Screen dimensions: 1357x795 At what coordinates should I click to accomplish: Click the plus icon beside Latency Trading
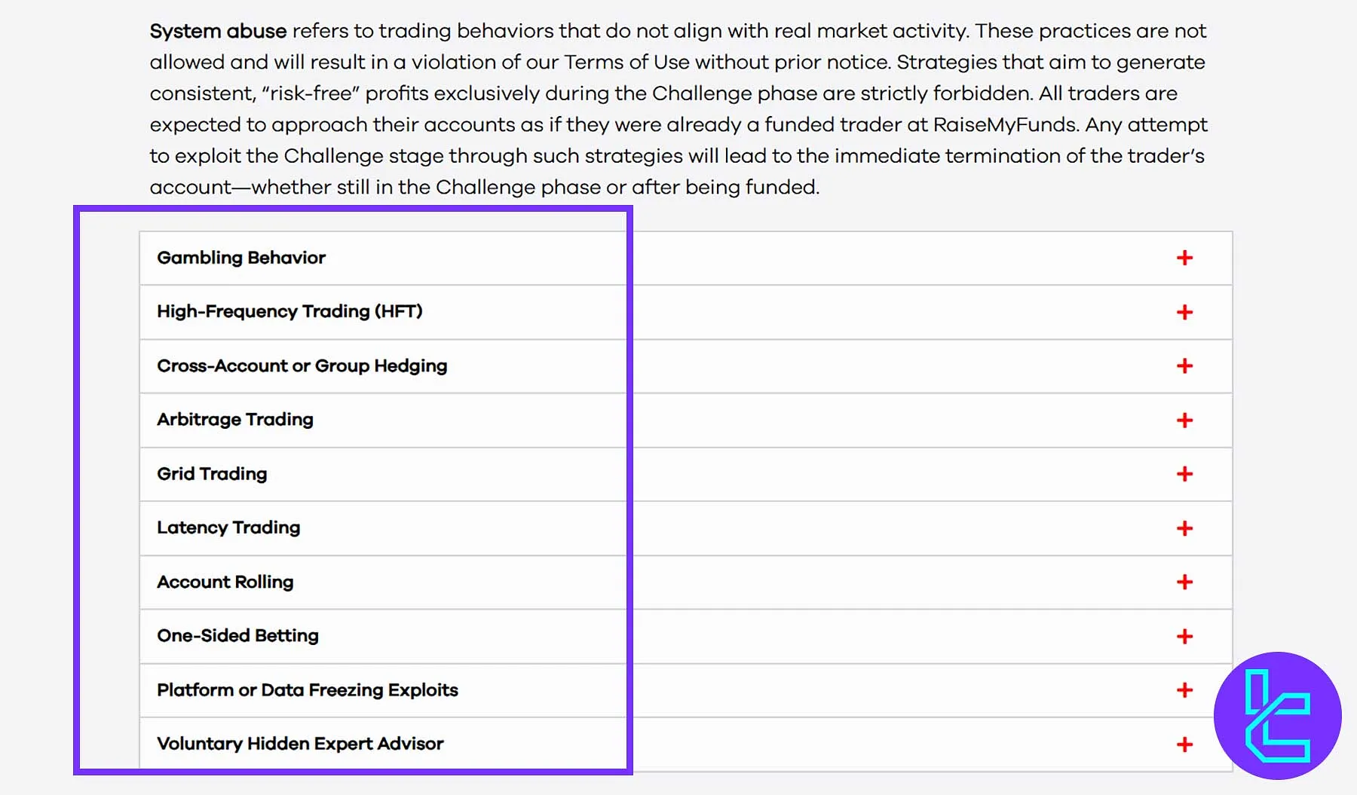click(x=1184, y=528)
